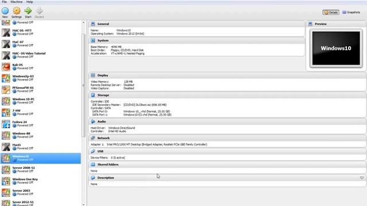Select the Windows 10-PC virtual machine
The image size is (367, 206).
(x=41, y=101)
